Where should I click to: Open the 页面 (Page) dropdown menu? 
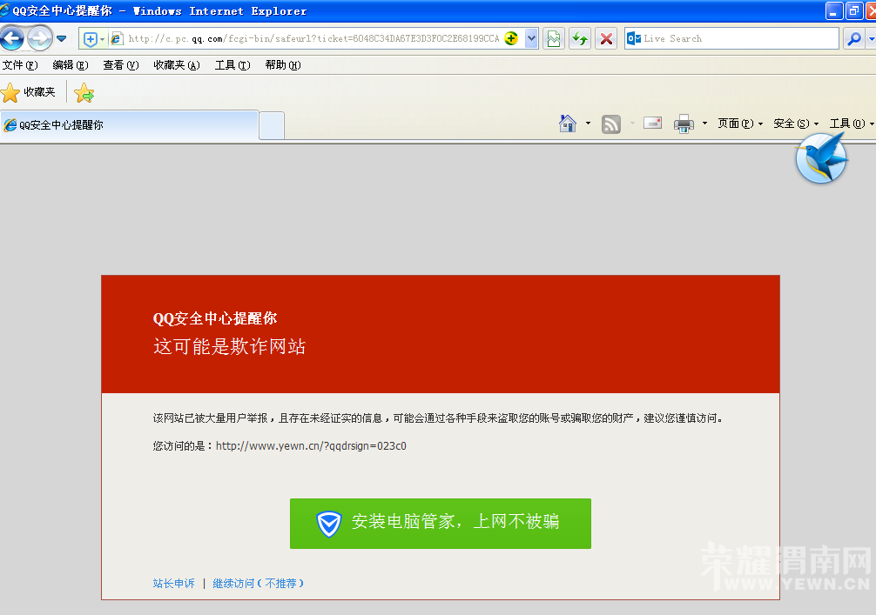point(739,124)
